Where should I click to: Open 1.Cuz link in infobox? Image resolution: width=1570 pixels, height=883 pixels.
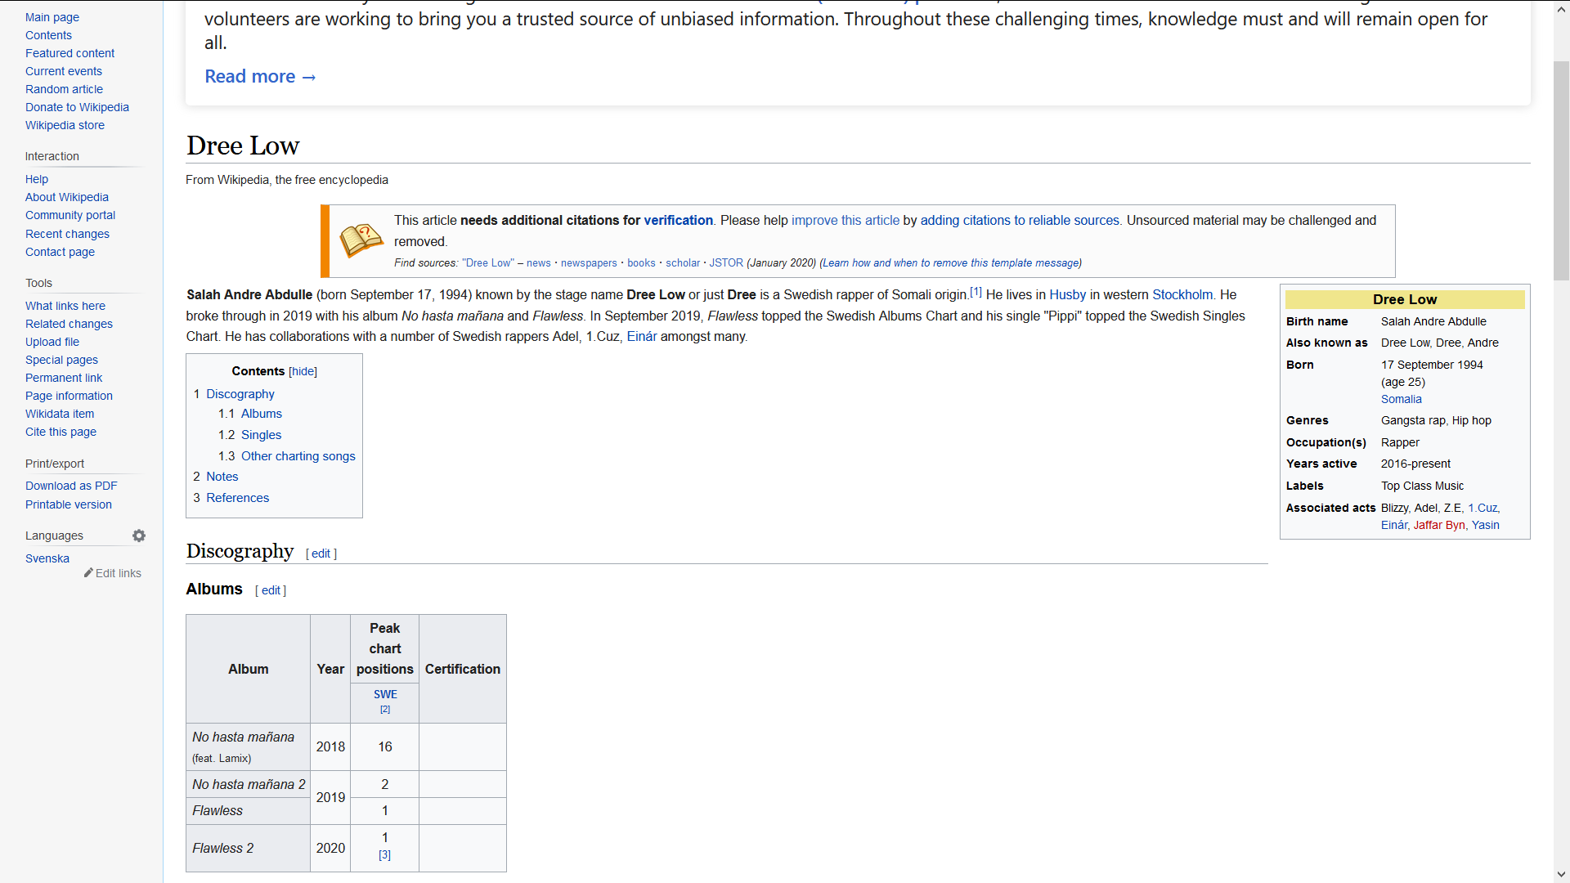[1483, 508]
